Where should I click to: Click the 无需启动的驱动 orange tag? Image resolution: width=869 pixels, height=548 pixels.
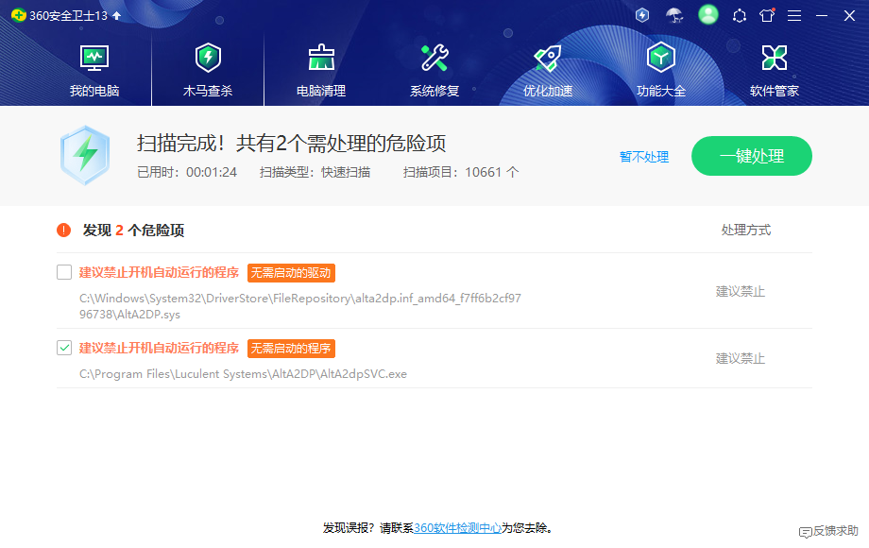[x=291, y=273]
